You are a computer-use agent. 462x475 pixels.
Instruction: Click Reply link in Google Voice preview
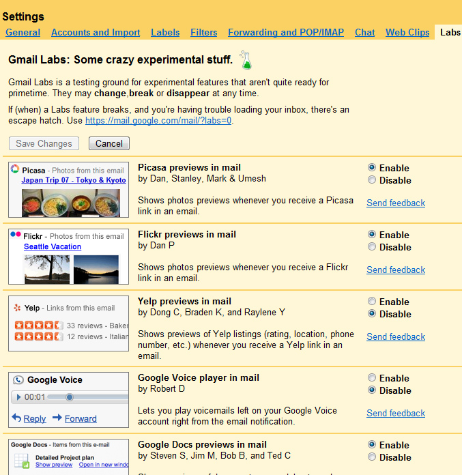35,418
